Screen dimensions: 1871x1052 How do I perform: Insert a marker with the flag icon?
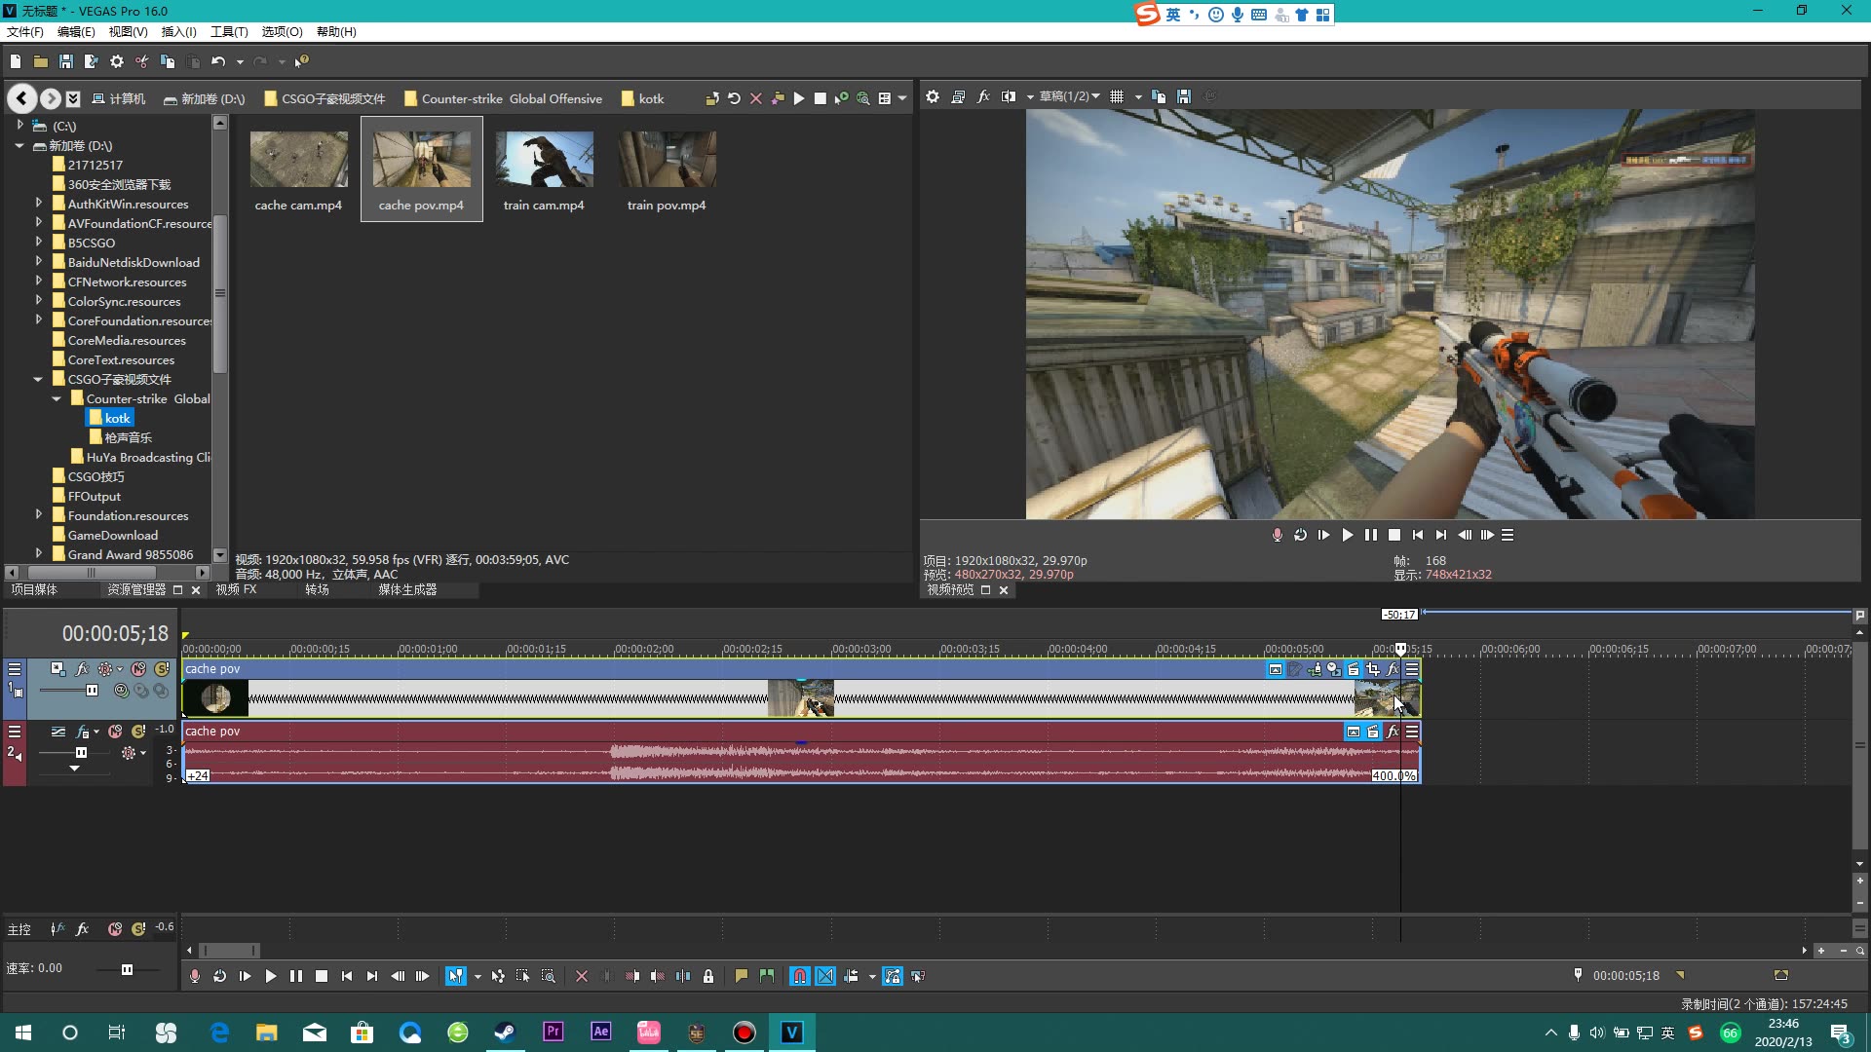(742, 976)
